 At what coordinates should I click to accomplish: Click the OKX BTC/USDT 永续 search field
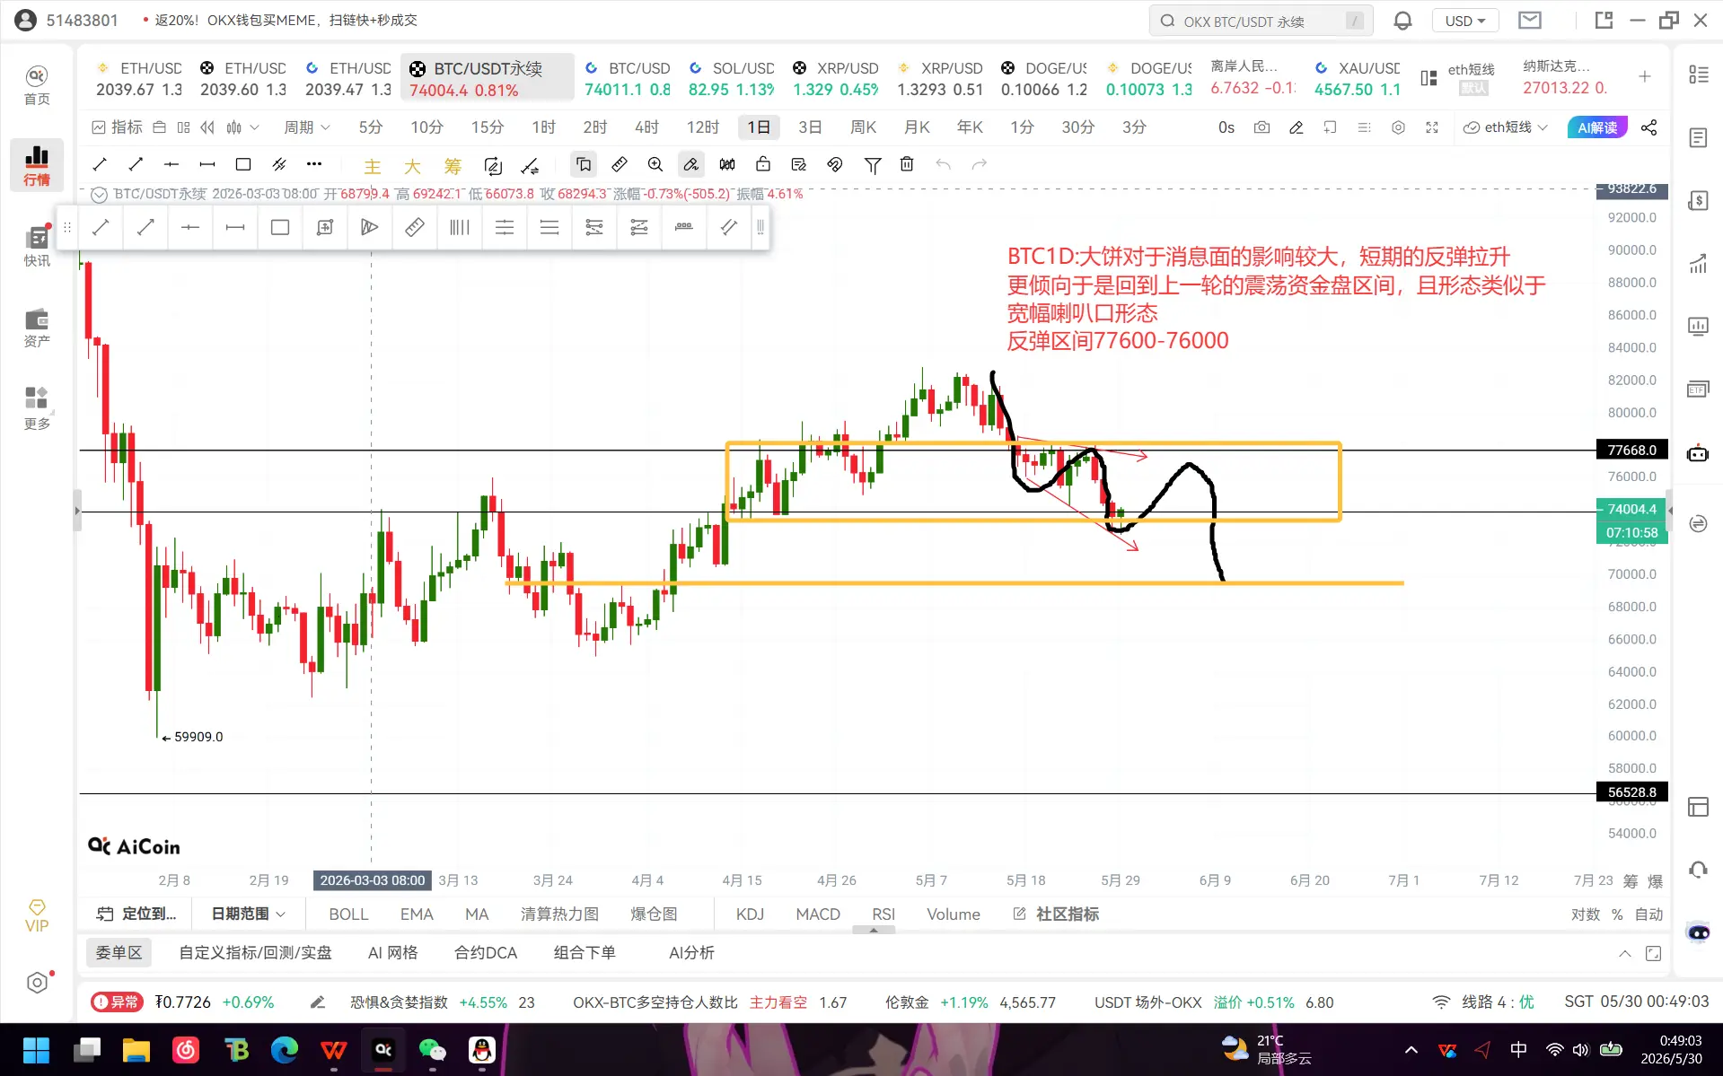(x=1261, y=21)
